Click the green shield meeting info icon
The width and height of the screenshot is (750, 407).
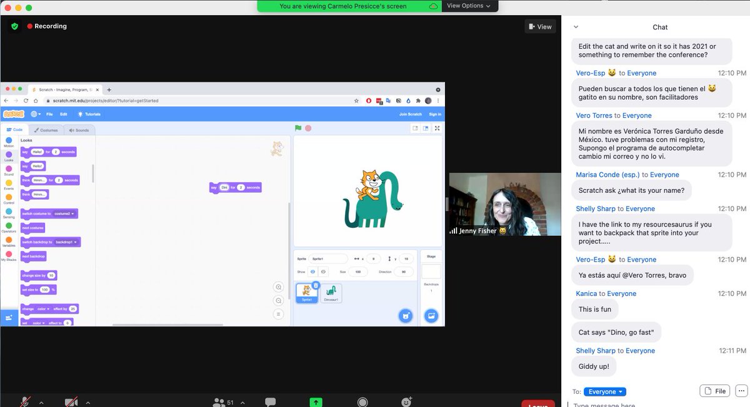[x=14, y=26]
